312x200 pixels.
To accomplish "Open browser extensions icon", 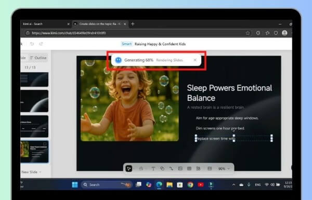I will coord(258,33).
